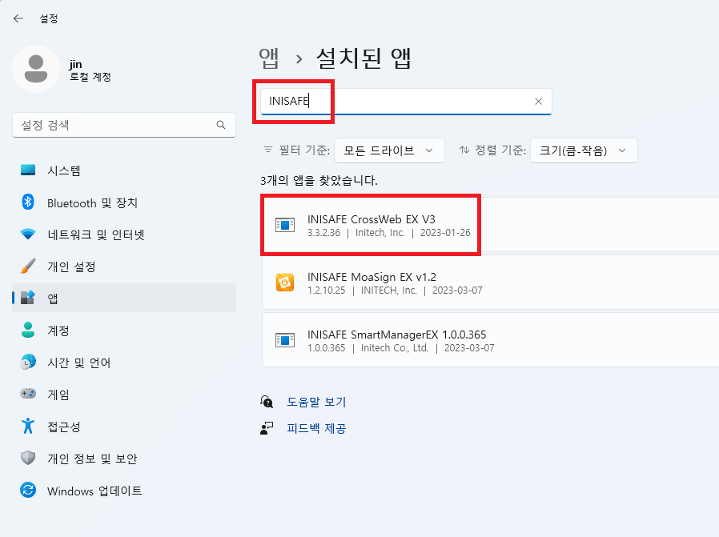Open 게임 settings
This screenshot has width=719, height=537.
53,394
